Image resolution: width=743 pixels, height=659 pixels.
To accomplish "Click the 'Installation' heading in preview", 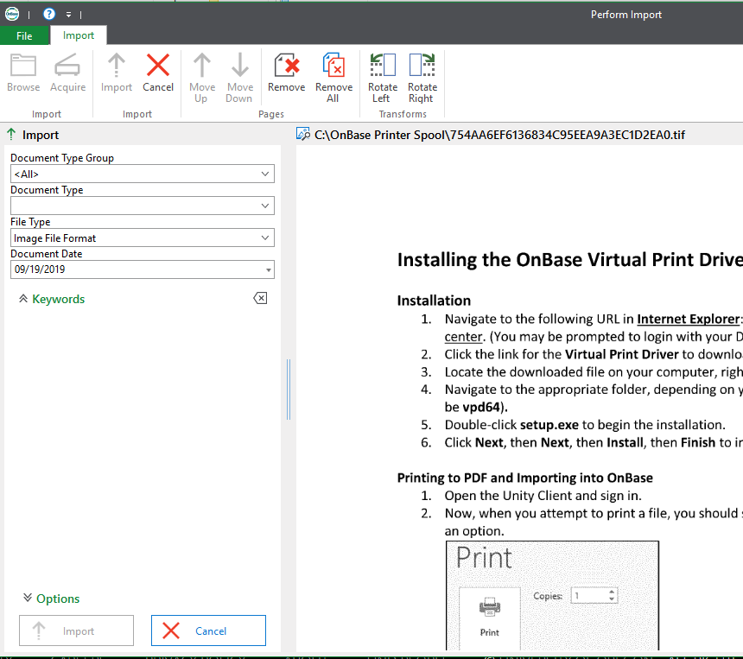I will point(434,301).
